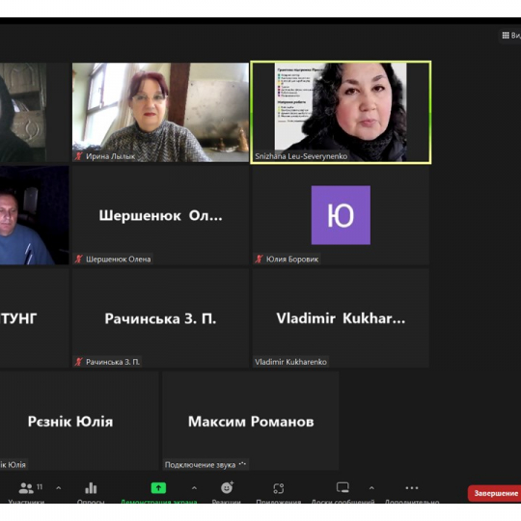The image size is (521, 521).
Task: Click the red Завершение end button
Action: 494,493
